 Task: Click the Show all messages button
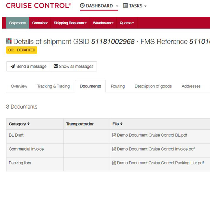click(74, 67)
